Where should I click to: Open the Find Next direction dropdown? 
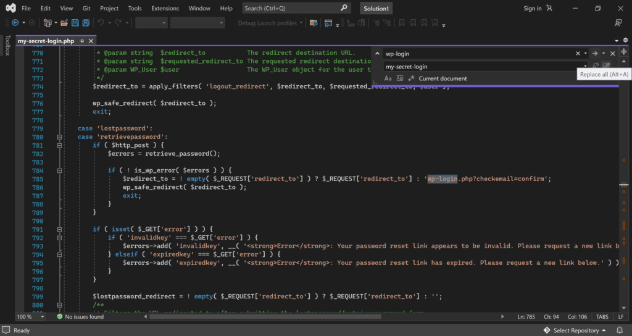(604, 53)
